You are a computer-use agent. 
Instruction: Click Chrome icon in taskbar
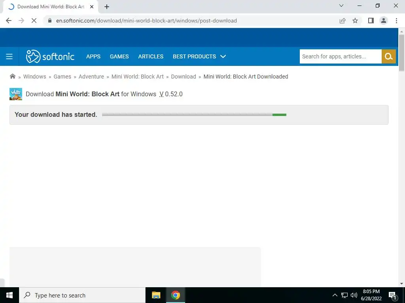(x=175, y=295)
